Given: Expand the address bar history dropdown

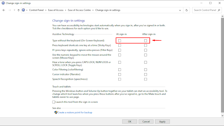Looking at the screenshot, I should [x=180, y=10].
